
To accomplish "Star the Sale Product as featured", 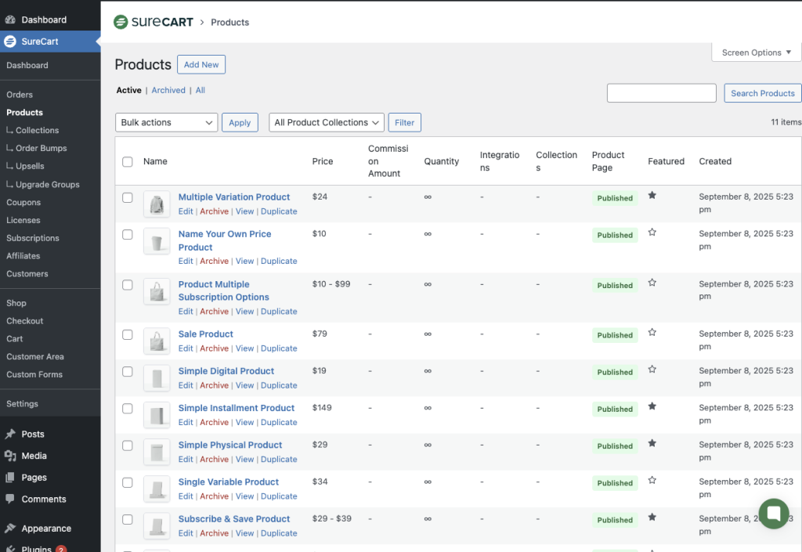I will coord(652,333).
